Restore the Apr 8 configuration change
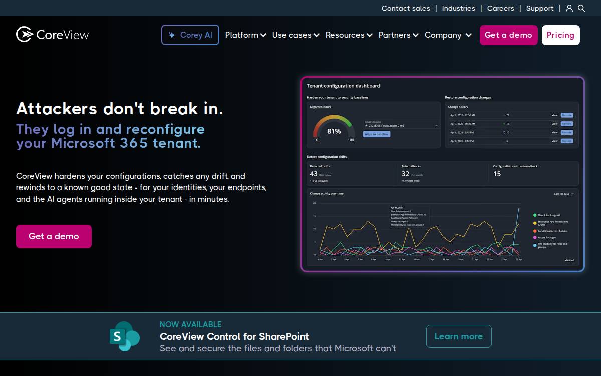601x376 pixels. coord(567,115)
